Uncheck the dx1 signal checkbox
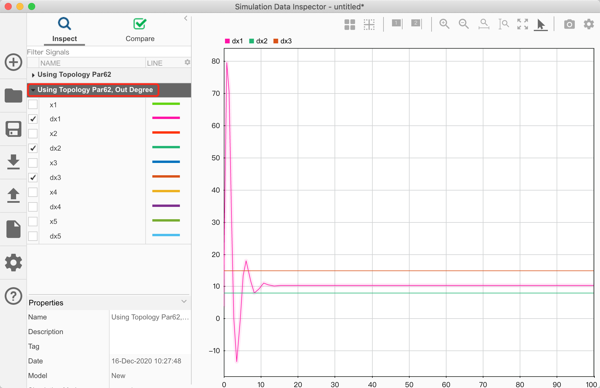Screen dimensions: 600x388 coord(33,119)
